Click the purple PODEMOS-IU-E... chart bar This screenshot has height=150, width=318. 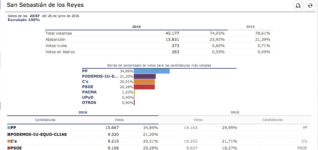point(145,76)
